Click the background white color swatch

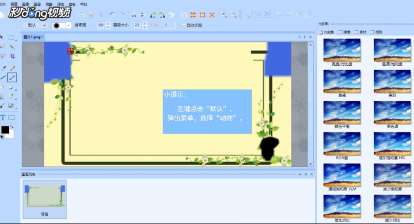tap(11, 135)
